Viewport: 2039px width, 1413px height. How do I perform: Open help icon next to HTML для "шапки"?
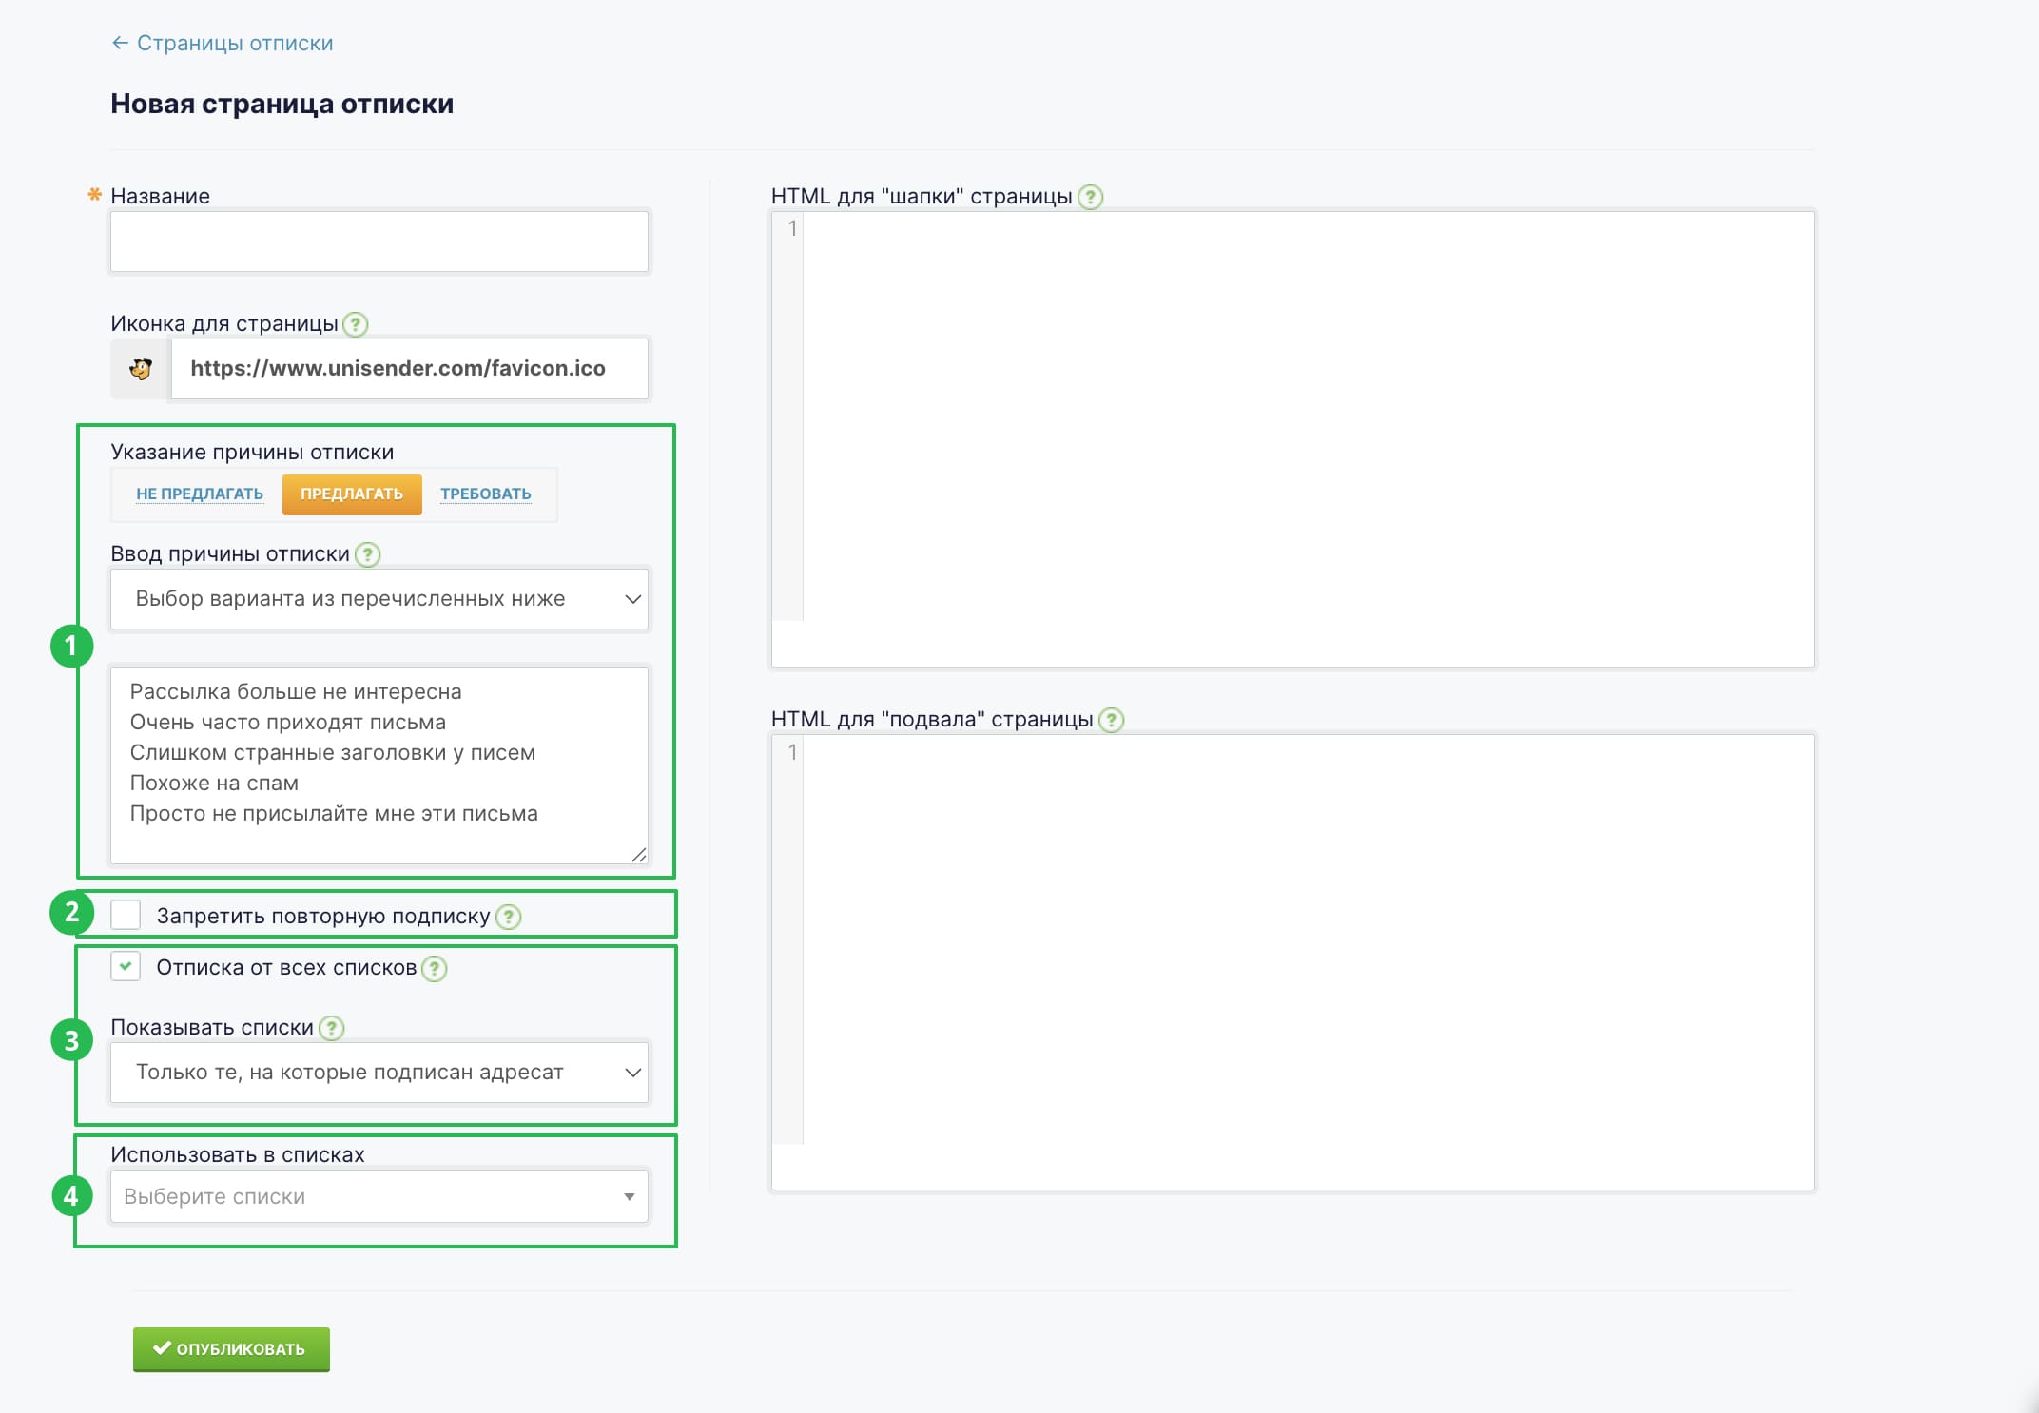pos(1091,198)
